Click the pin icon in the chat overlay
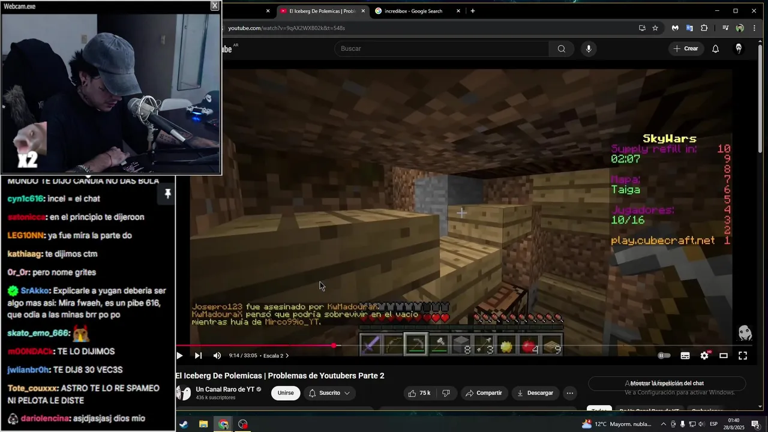 168,193
